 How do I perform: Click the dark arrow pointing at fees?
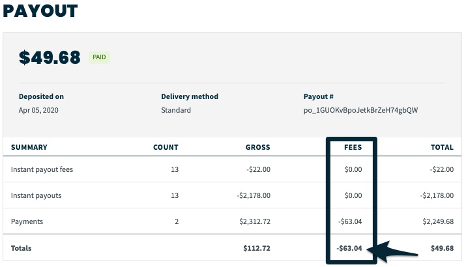(392, 251)
